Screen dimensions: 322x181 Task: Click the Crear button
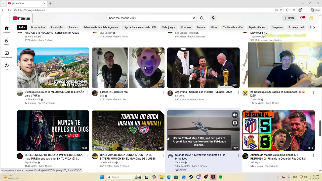[289, 18]
